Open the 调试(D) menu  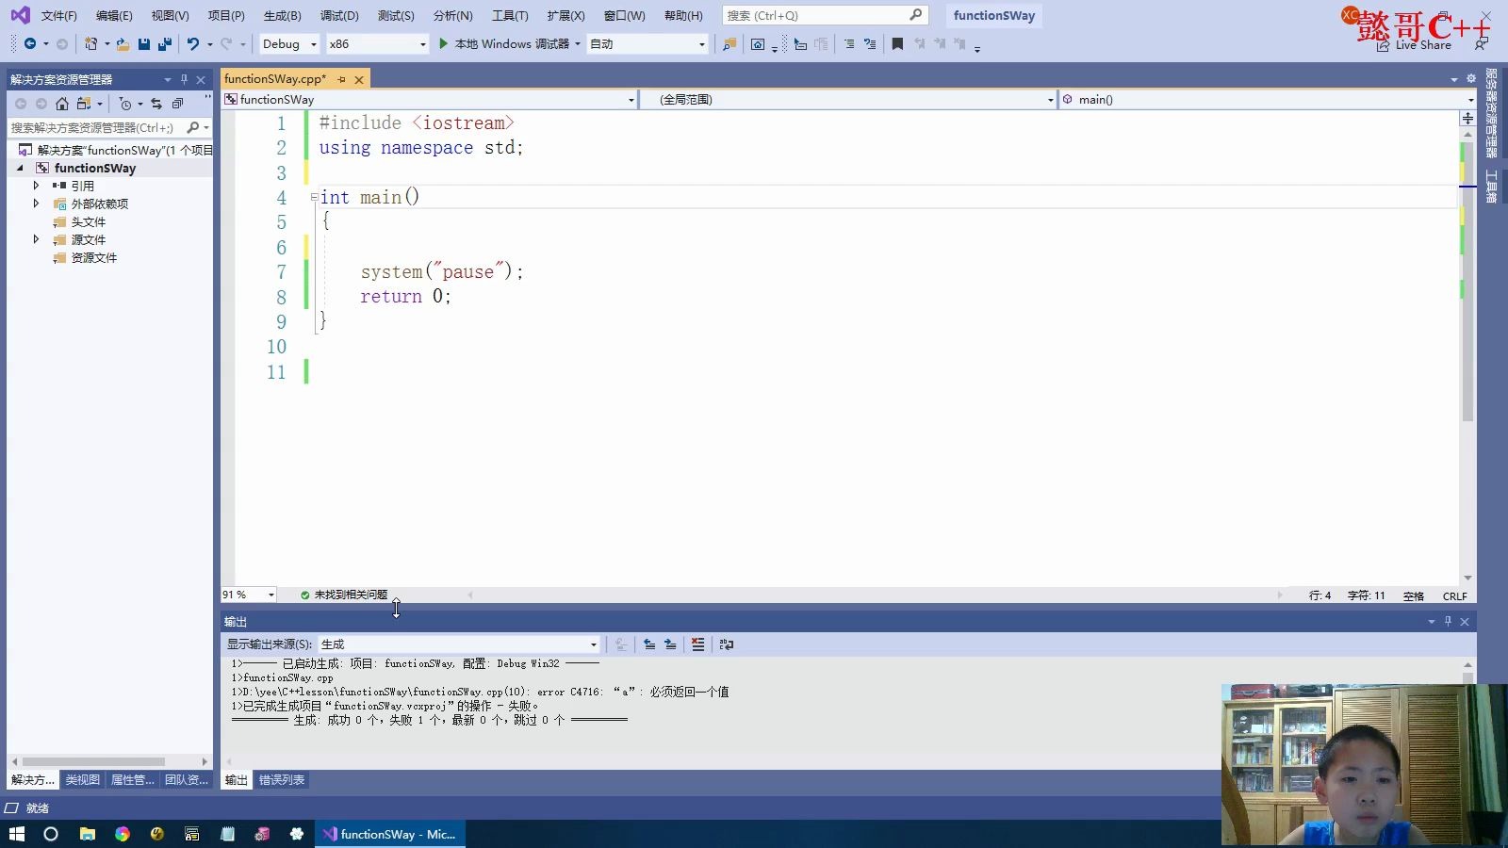click(339, 15)
